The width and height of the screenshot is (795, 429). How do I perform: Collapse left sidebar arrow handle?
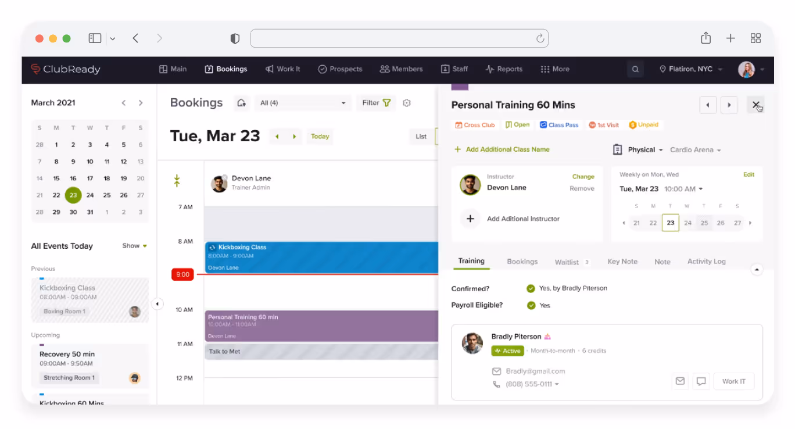(x=157, y=304)
